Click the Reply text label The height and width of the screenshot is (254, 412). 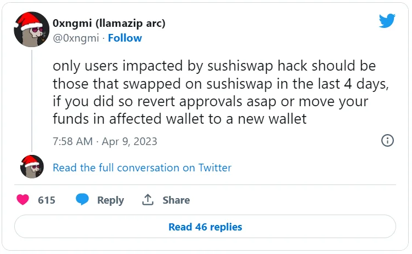tap(110, 200)
